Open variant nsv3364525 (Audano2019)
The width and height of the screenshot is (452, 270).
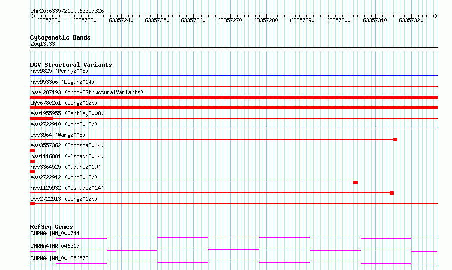pos(66,167)
